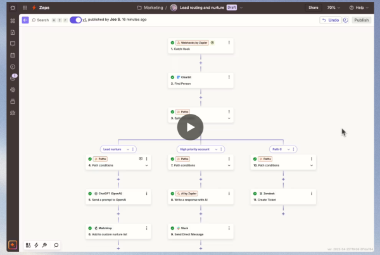This screenshot has height=255, width=380.
Task: Open the sidebar icon with notification badge
Action: 13,78
